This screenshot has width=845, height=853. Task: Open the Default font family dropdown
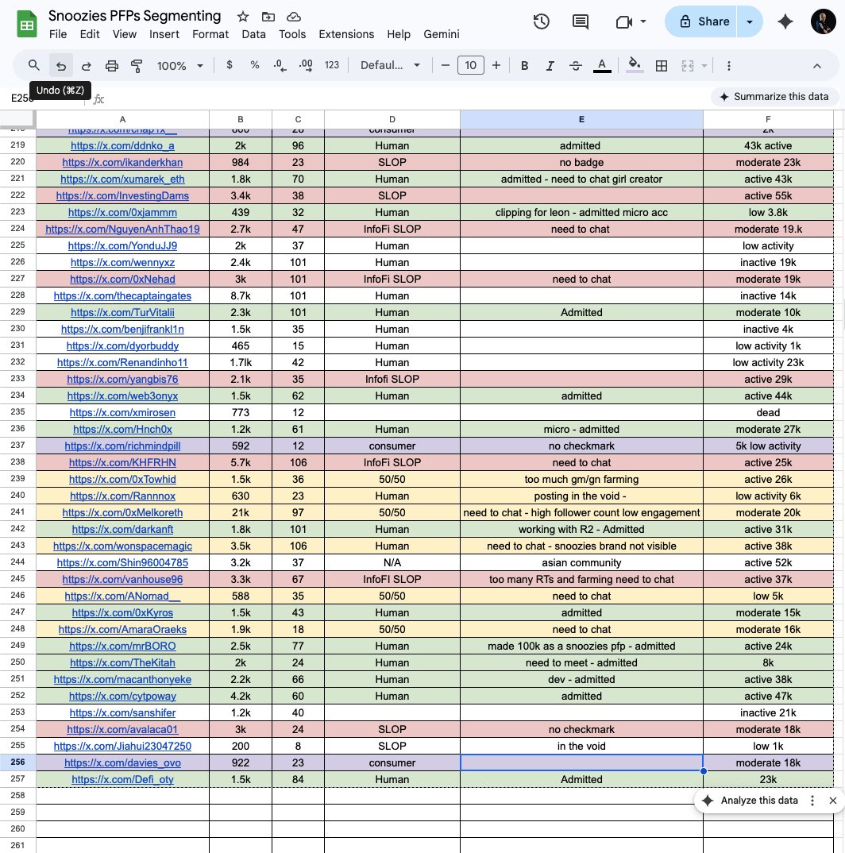(390, 65)
